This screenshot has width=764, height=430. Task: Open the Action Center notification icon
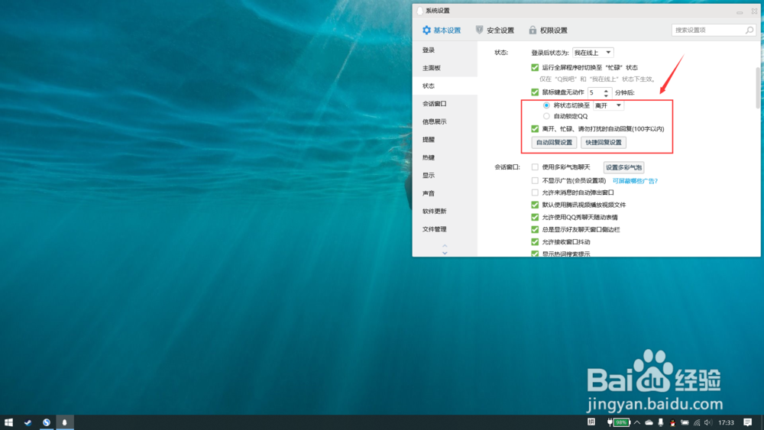(747, 422)
